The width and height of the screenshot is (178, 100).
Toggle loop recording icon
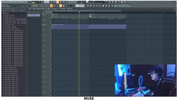point(64,2)
